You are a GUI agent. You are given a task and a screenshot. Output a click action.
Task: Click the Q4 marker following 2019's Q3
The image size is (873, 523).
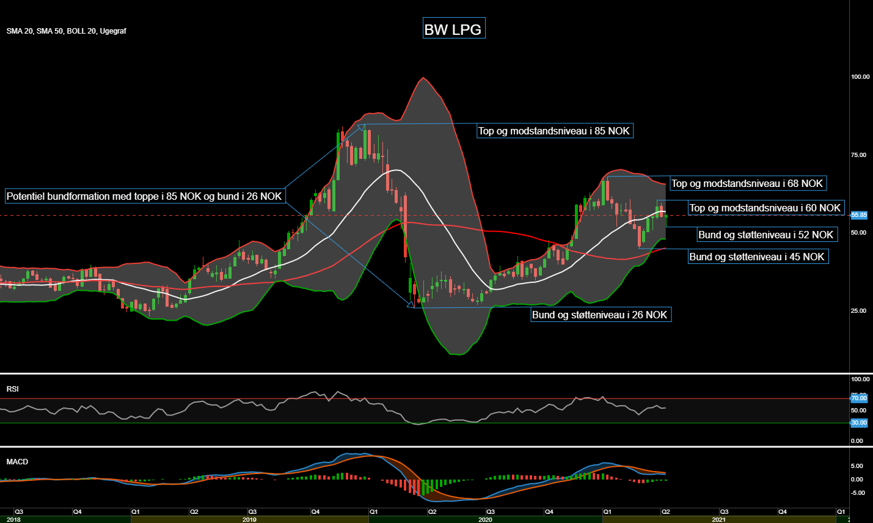315,512
